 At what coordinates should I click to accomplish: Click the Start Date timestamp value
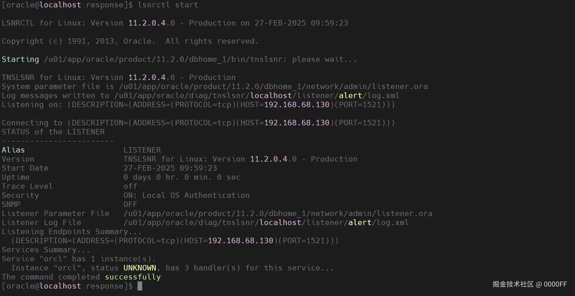(x=170, y=168)
